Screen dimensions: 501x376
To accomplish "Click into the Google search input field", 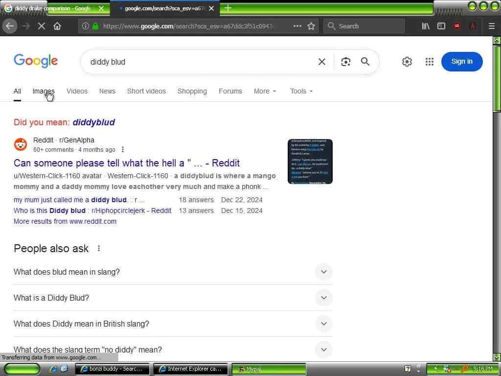I will tap(201, 62).
